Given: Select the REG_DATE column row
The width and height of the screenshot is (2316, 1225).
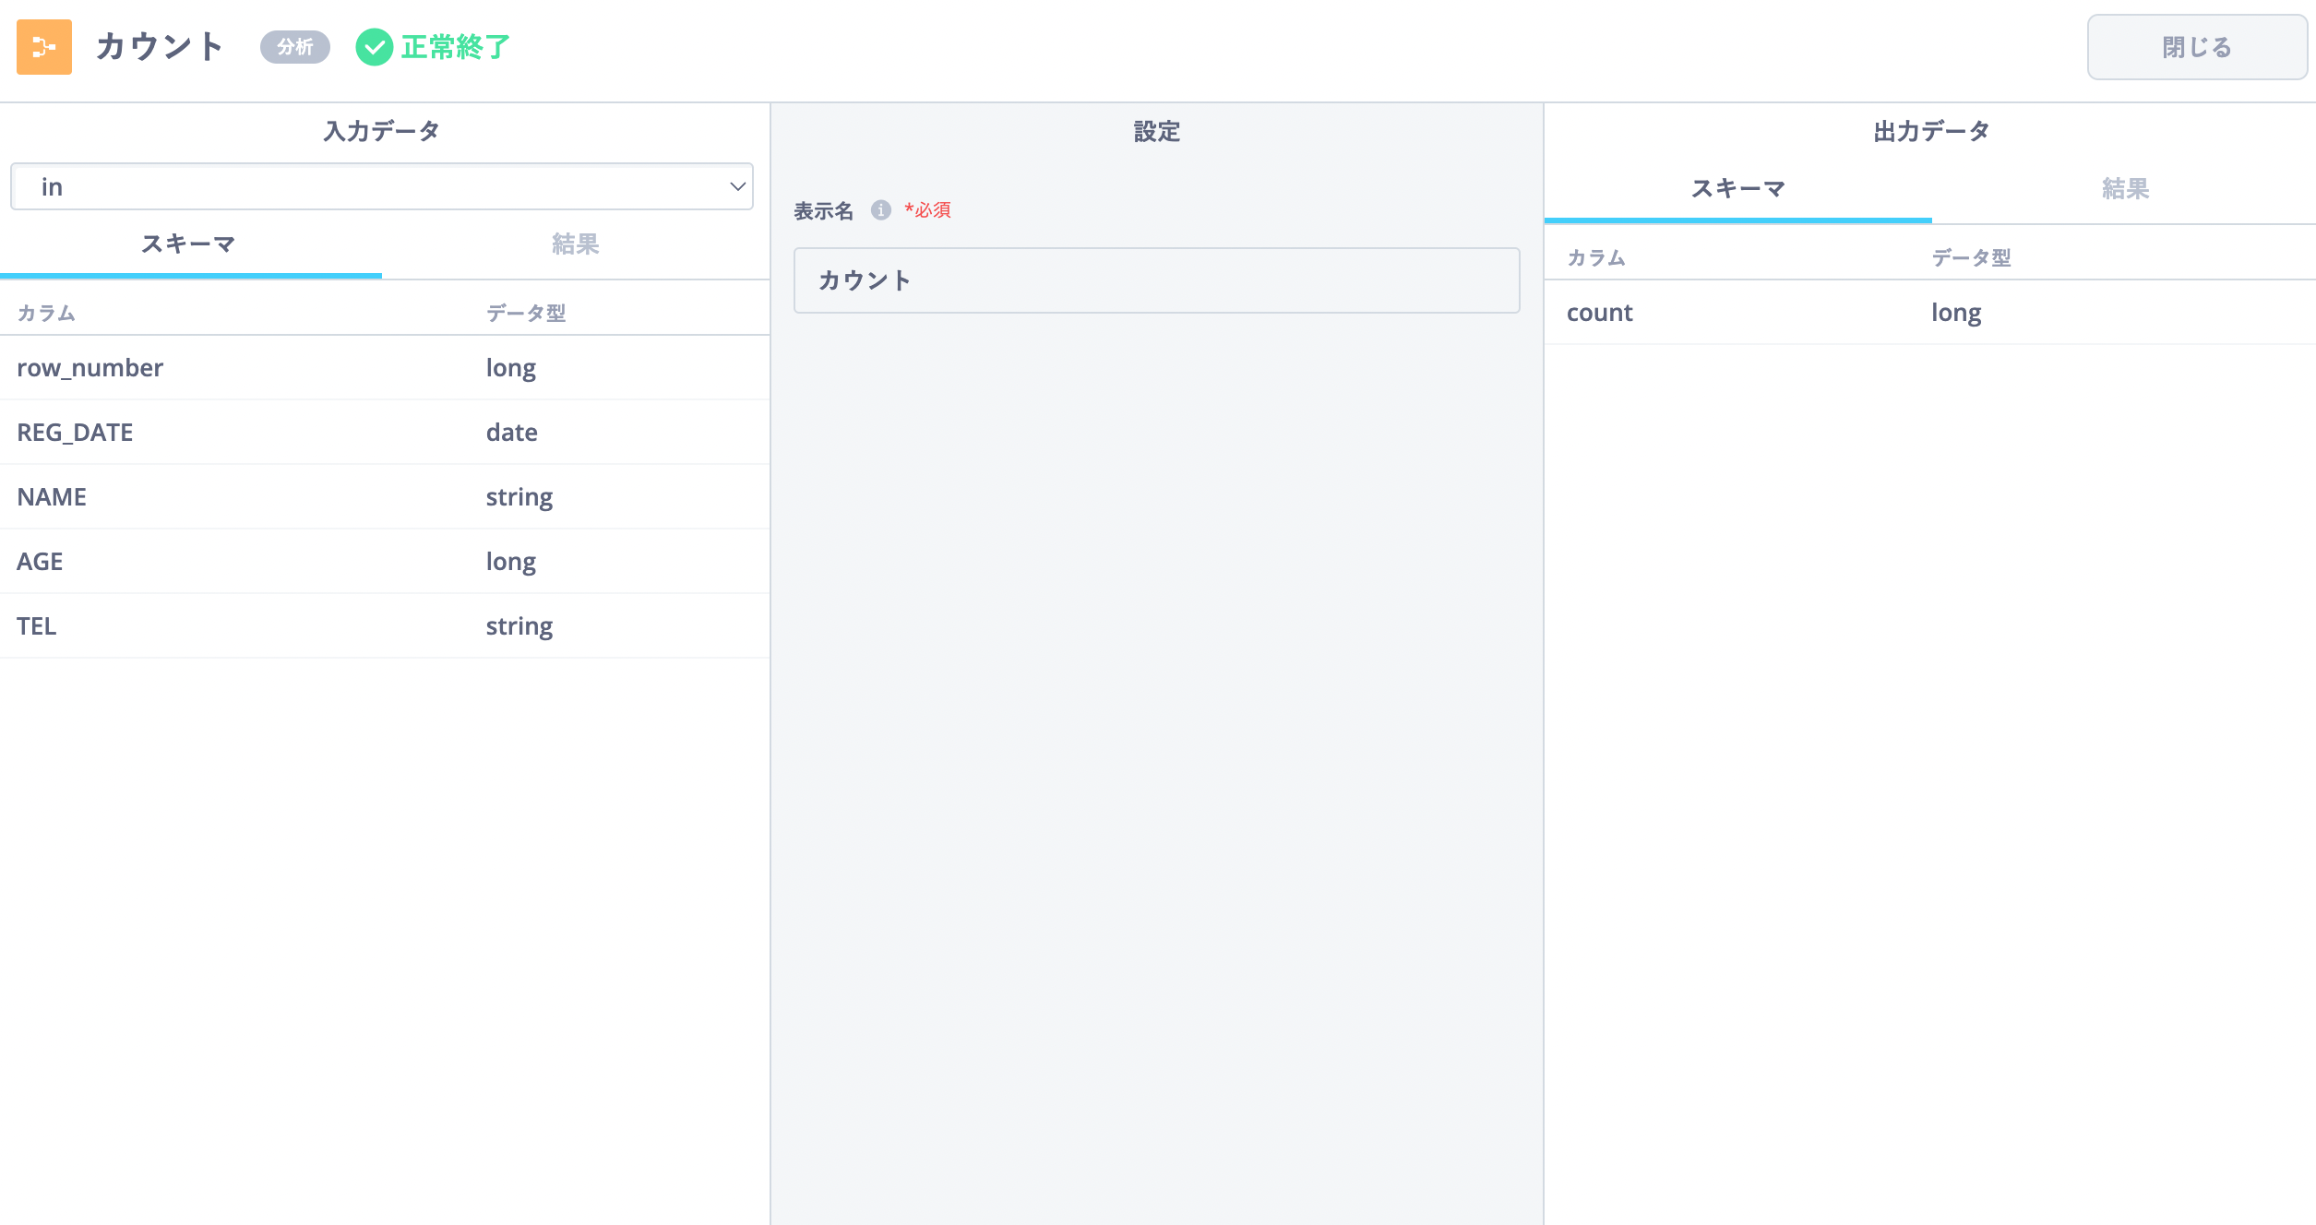Looking at the screenshot, I should [x=383, y=433].
